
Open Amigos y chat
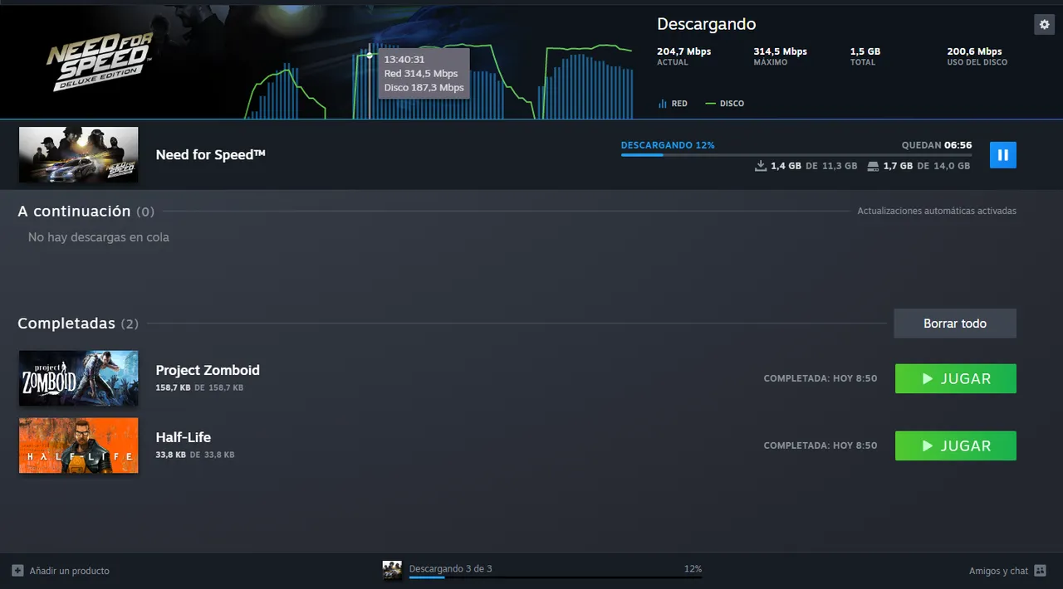click(998, 571)
